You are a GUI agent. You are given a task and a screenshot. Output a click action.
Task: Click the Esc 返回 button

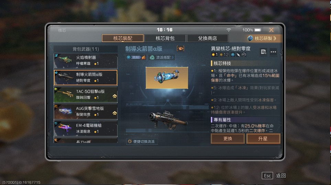(274, 175)
